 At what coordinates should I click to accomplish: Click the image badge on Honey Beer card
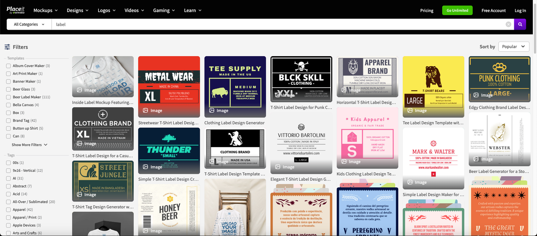153,231
